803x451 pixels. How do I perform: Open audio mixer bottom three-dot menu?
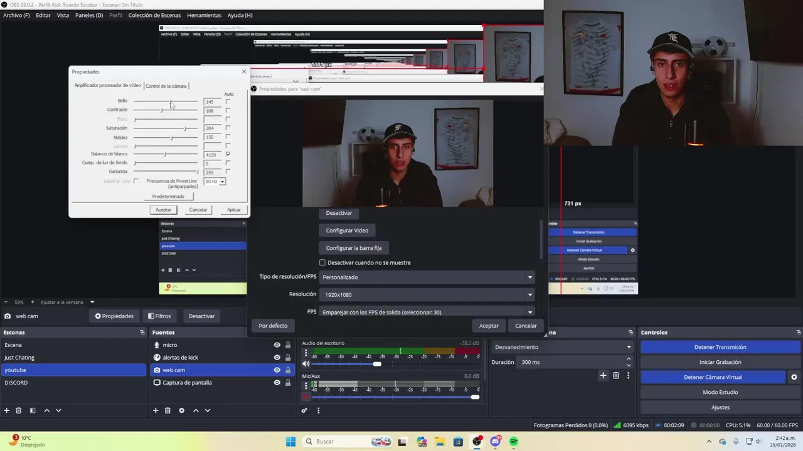pos(318,410)
